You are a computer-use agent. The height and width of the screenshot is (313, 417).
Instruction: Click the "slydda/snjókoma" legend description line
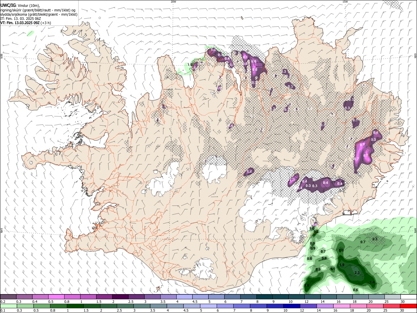click(x=39, y=14)
